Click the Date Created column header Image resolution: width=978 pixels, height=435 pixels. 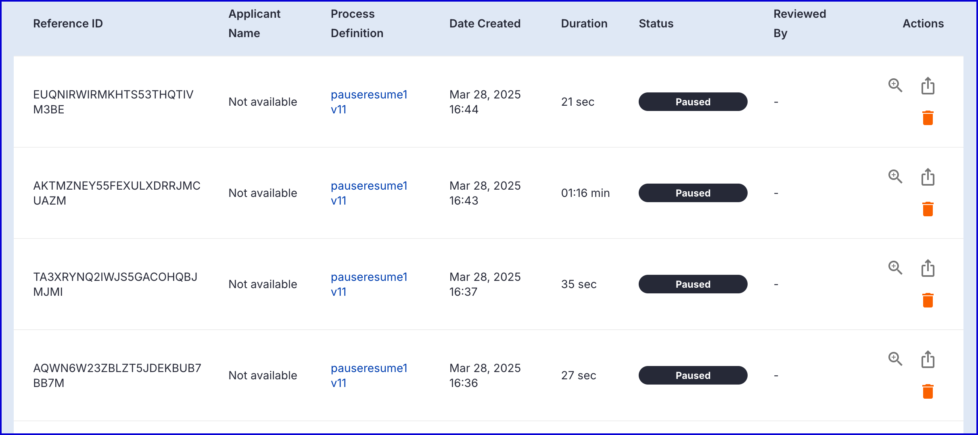485,23
